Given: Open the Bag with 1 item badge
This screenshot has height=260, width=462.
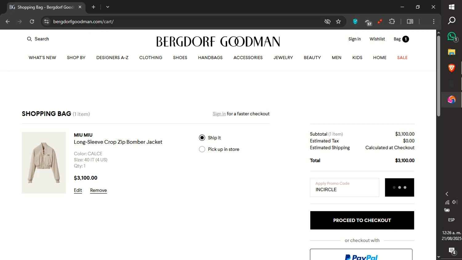Looking at the screenshot, I should click(x=401, y=39).
